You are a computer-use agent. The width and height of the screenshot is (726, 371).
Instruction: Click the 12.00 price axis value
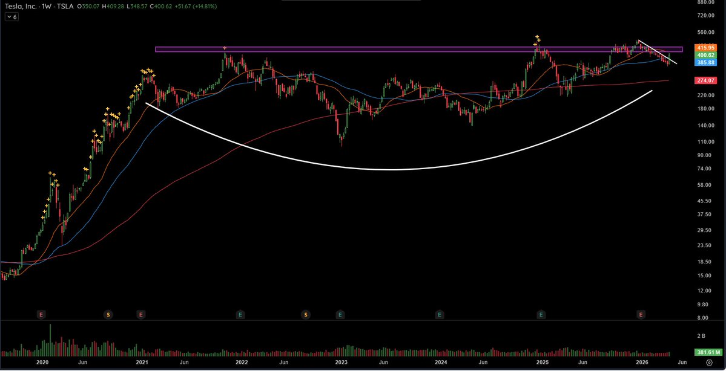[704, 290]
